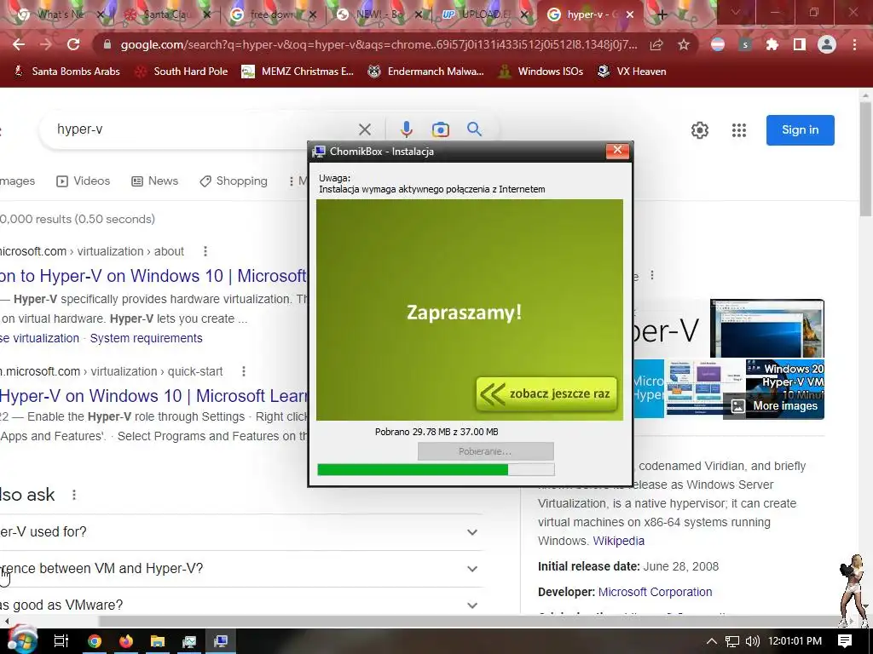Image resolution: width=873 pixels, height=654 pixels.
Task: Open options next to People also ask
Action: tap(74, 495)
